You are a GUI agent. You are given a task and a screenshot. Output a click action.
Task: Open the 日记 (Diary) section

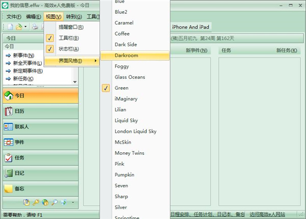20,173
